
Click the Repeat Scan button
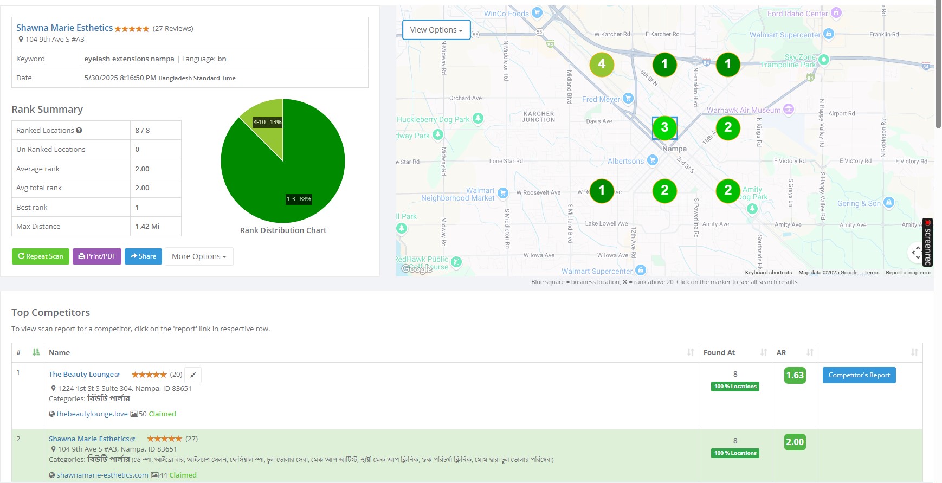pos(41,256)
